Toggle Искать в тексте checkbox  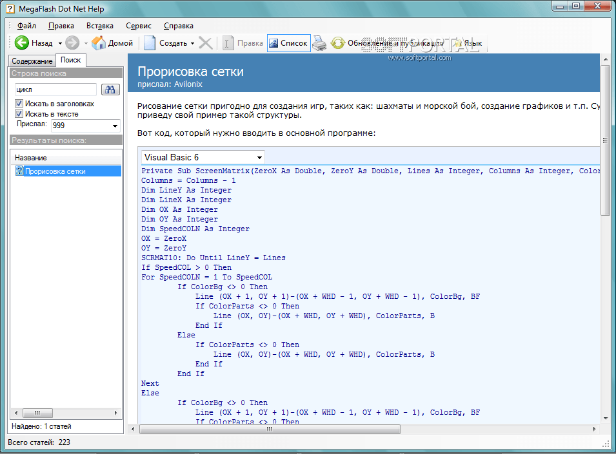(x=19, y=114)
